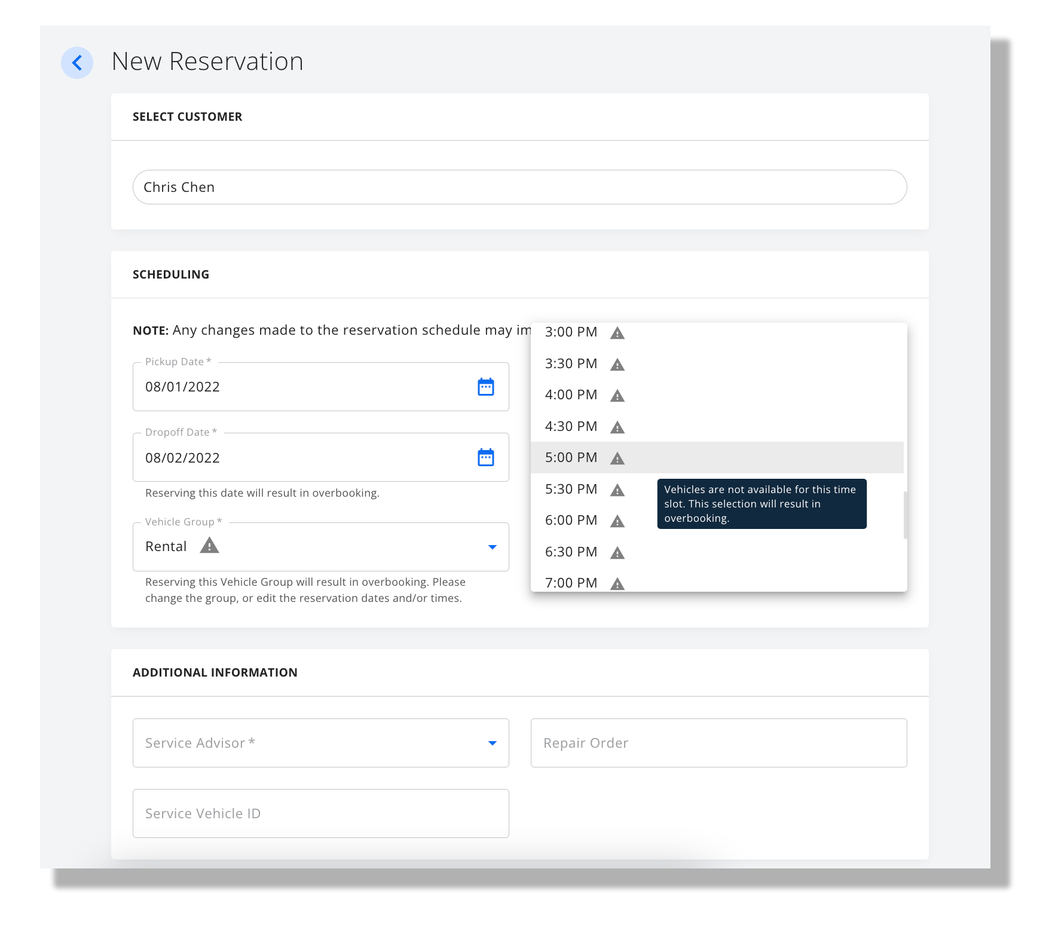Image resolution: width=1052 pixels, height=933 pixels.
Task: Open the Dropoff Date calendar picker
Action: pos(486,457)
